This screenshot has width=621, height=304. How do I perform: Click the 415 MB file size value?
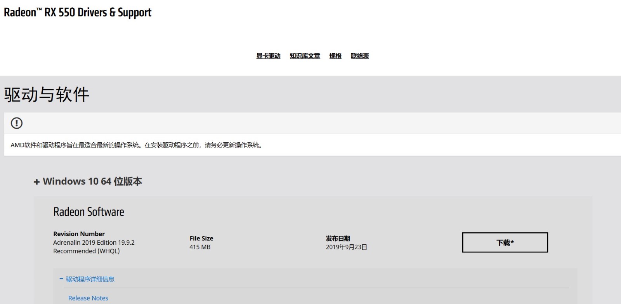point(200,247)
